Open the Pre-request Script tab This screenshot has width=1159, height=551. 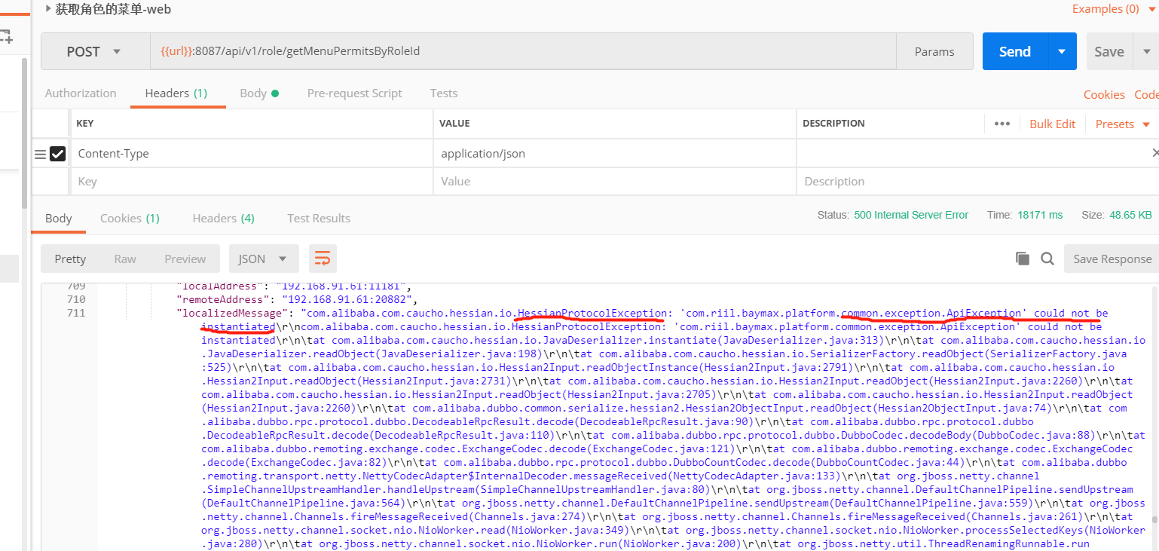(x=354, y=93)
